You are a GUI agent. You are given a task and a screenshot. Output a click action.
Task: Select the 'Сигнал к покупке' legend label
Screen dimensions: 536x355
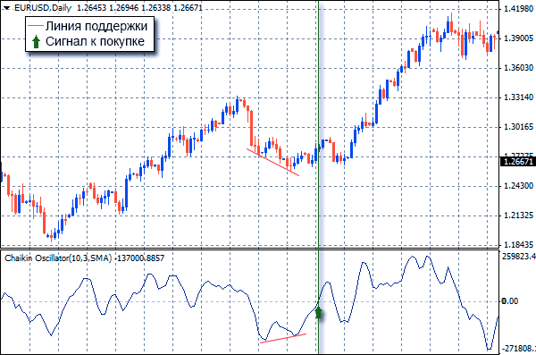coord(95,41)
